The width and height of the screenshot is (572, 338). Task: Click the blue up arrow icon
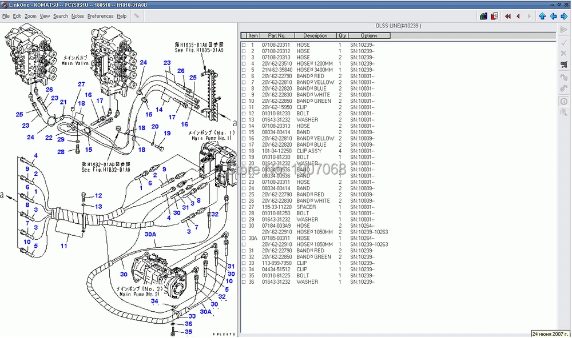(x=542, y=16)
